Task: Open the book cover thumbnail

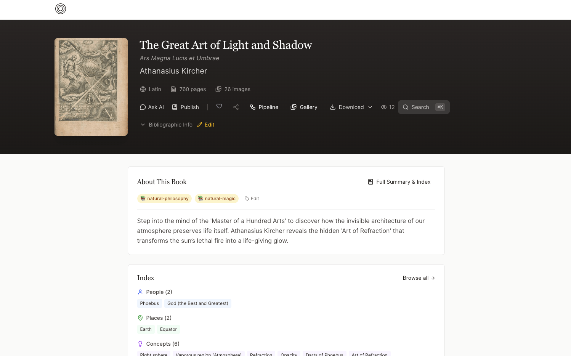Action: (91, 87)
